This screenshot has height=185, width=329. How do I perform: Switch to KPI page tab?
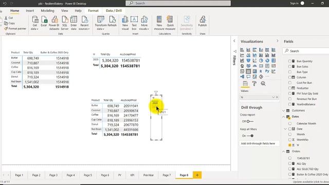[133, 175]
